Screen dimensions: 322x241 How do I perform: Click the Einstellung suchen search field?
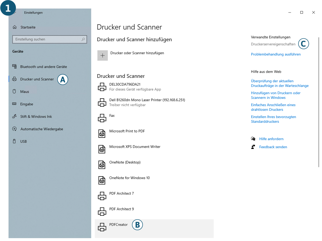click(x=49, y=39)
